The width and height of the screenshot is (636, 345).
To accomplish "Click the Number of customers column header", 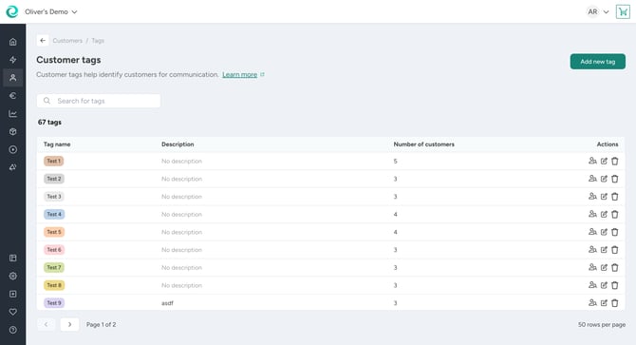I will pyautogui.click(x=424, y=144).
